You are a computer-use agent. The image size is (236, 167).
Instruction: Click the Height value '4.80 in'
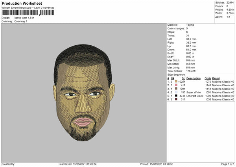[x=230, y=9]
